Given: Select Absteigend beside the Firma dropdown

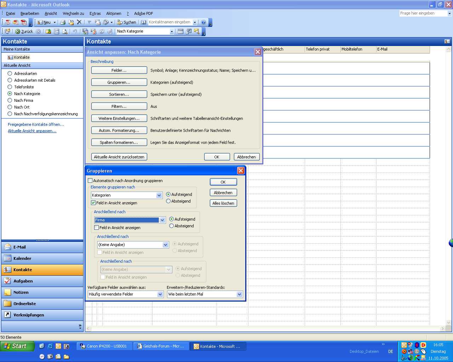Looking at the screenshot, I should tap(172, 226).
